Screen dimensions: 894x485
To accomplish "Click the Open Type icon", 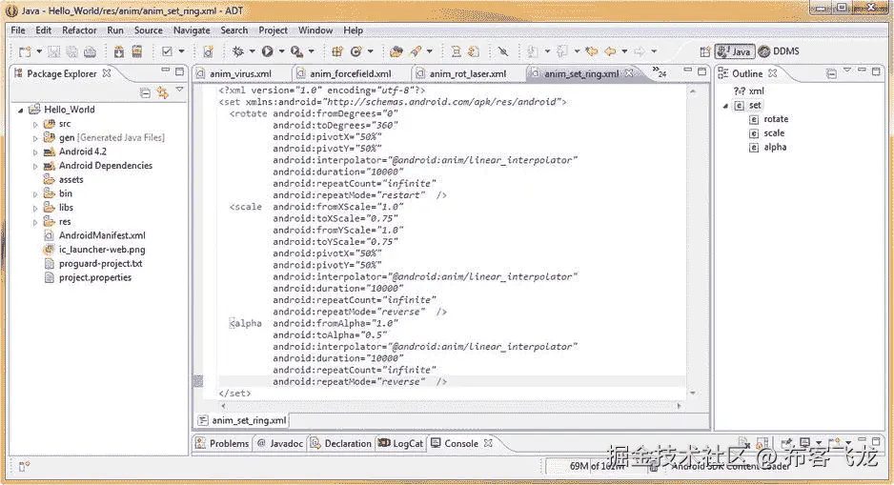I will tap(396, 51).
